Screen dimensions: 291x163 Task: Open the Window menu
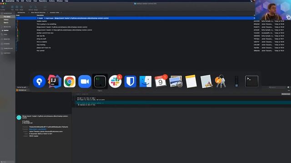click(x=60, y=1)
